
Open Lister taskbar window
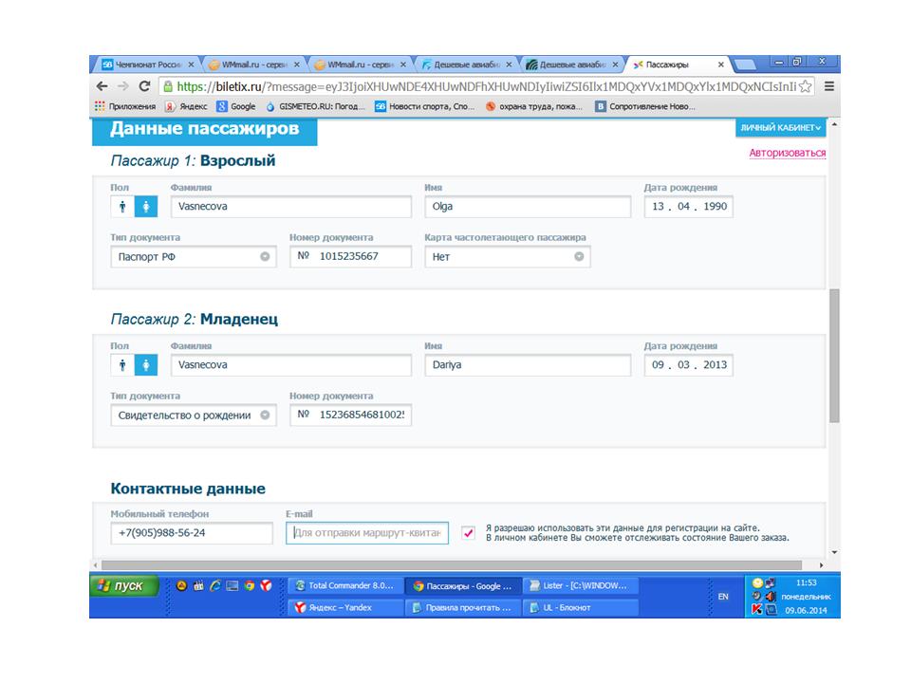coord(580,585)
